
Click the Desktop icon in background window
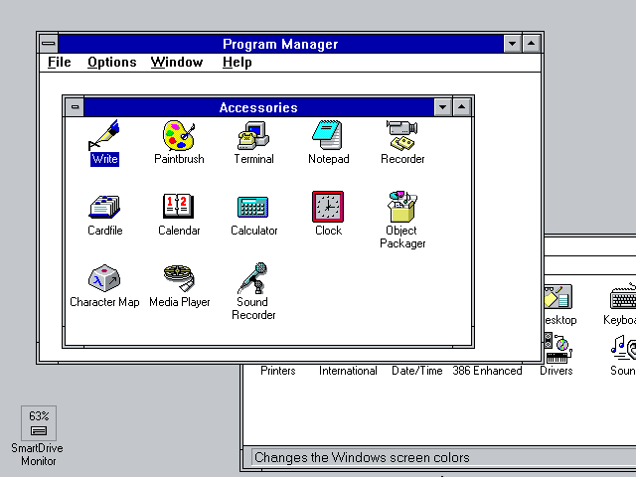point(558,297)
